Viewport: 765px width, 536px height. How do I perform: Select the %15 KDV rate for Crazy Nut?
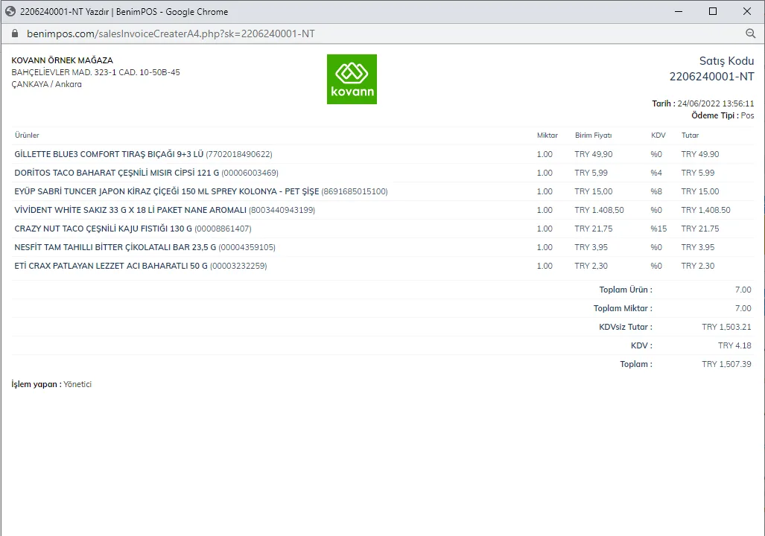[x=658, y=229]
